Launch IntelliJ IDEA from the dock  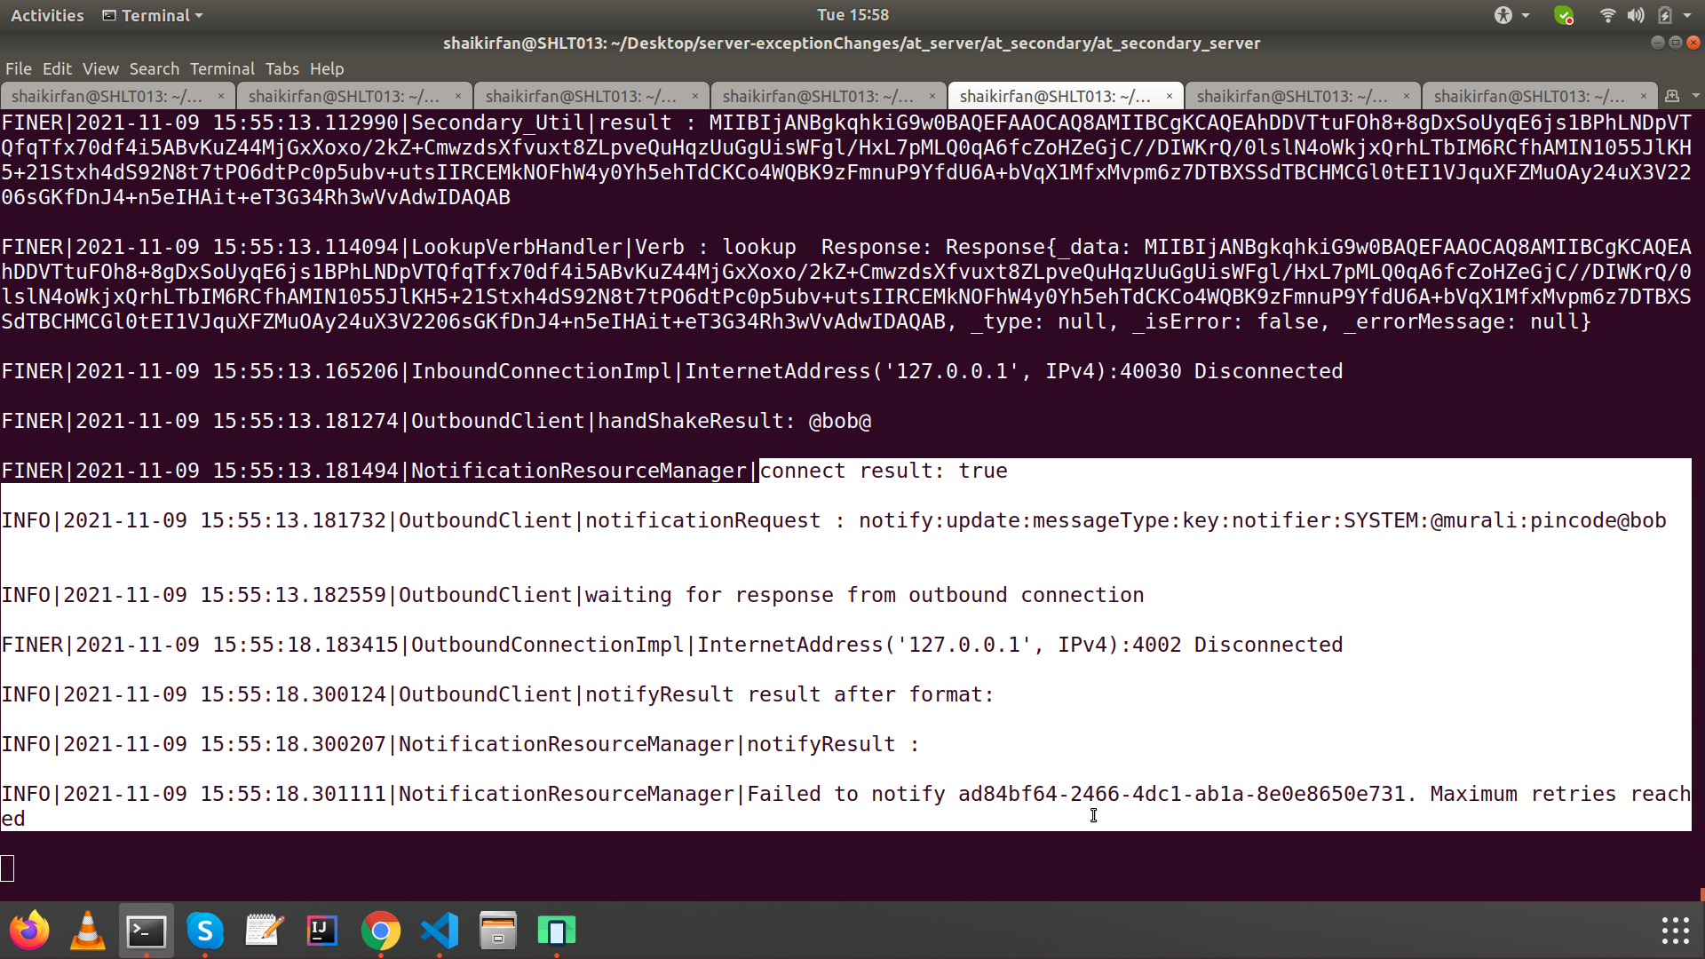pyautogui.click(x=322, y=931)
